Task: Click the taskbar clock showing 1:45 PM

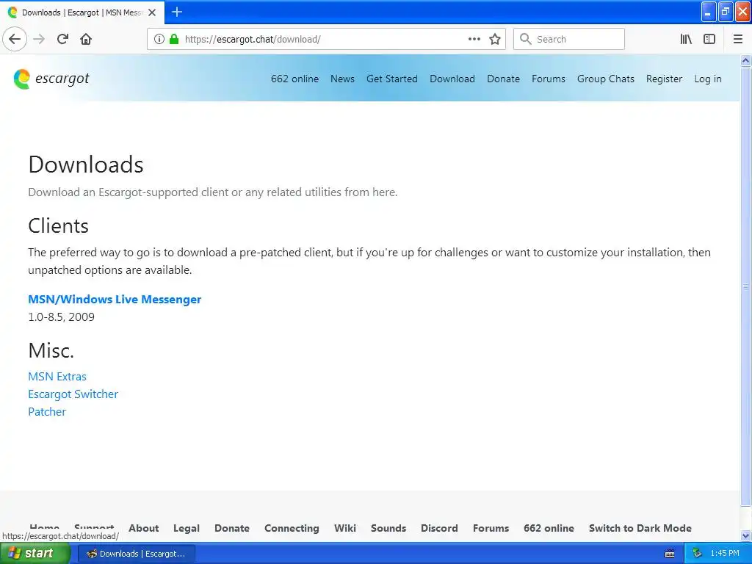Action: click(725, 554)
